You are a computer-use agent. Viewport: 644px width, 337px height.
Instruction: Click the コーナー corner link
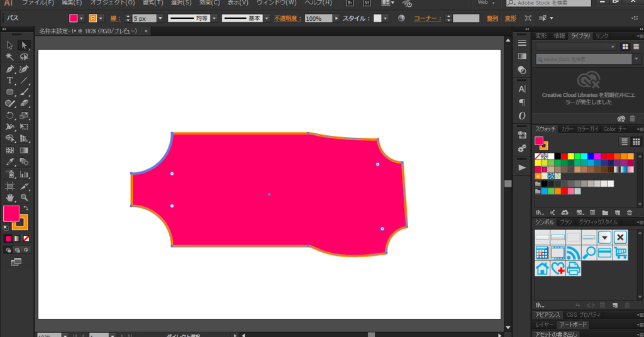point(428,18)
